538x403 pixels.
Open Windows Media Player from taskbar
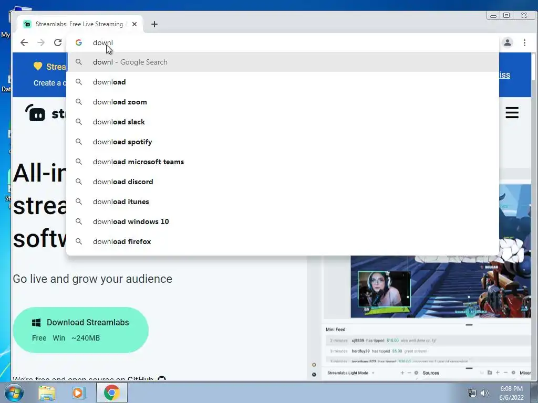coord(78,393)
